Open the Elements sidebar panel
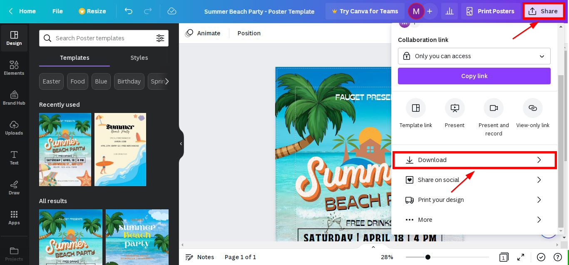This screenshot has width=569, height=265. click(x=14, y=68)
